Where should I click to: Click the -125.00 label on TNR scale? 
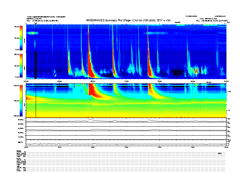[x=16, y=86]
